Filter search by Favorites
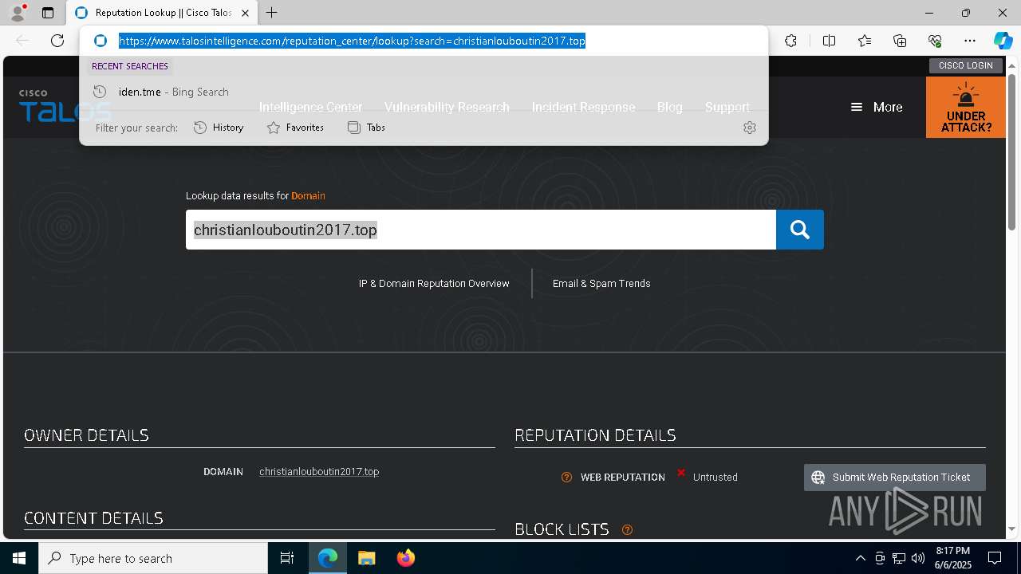The width and height of the screenshot is (1021, 574). 295,128
